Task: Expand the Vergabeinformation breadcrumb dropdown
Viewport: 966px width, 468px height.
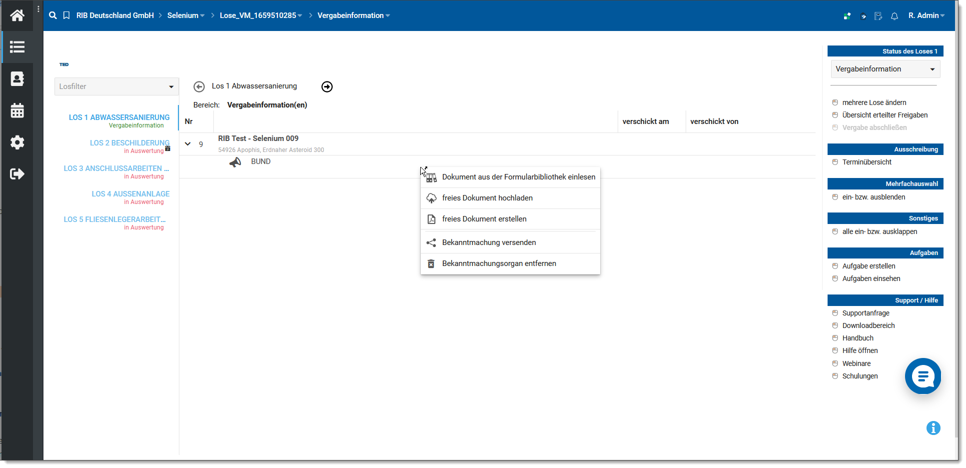Action: tap(388, 16)
